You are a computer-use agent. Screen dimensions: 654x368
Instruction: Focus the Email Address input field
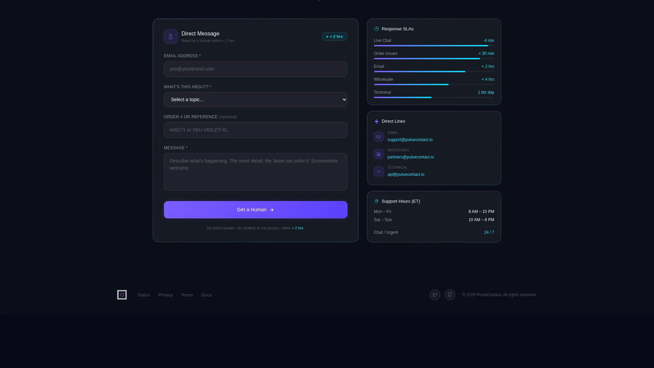[255, 69]
